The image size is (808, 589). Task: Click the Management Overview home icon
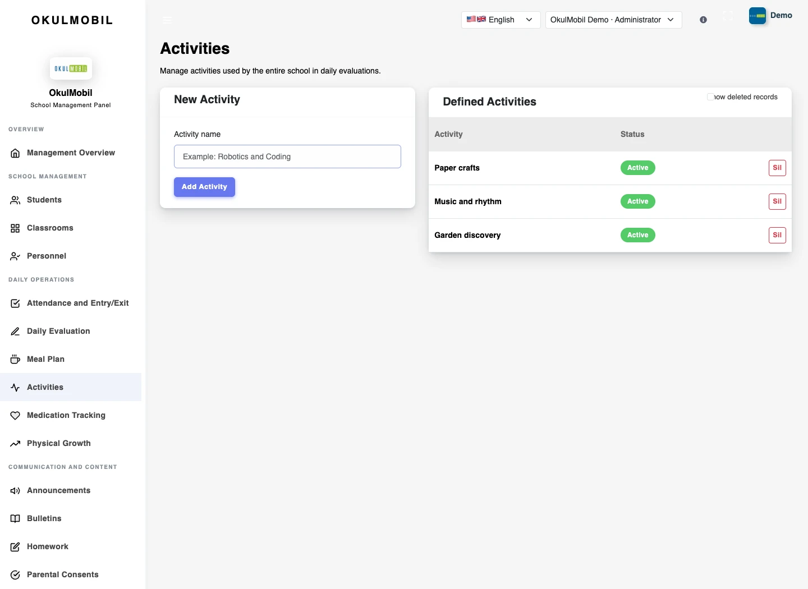[15, 153]
